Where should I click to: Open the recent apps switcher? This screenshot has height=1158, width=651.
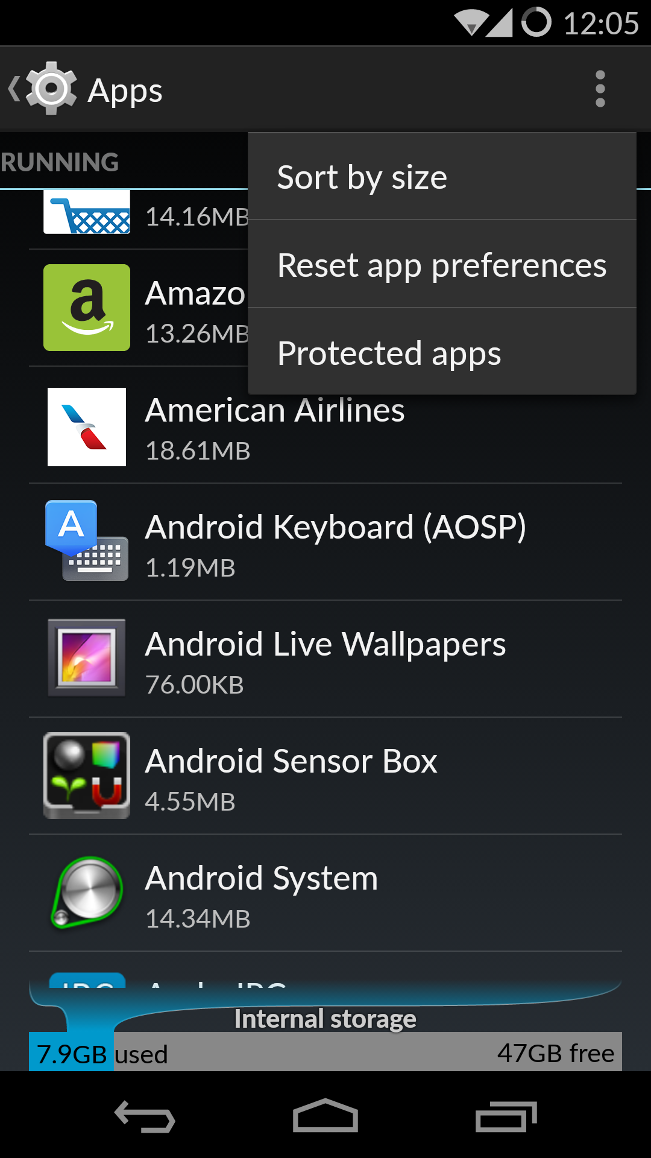(506, 1116)
